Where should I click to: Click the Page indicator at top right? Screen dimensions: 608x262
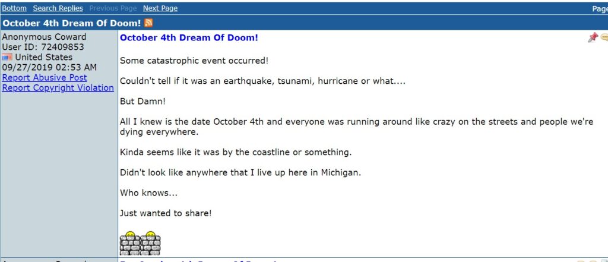[600, 8]
